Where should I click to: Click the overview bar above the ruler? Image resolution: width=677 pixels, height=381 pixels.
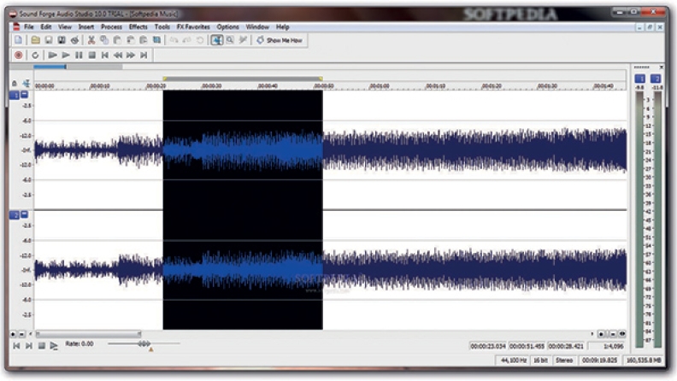(78, 67)
